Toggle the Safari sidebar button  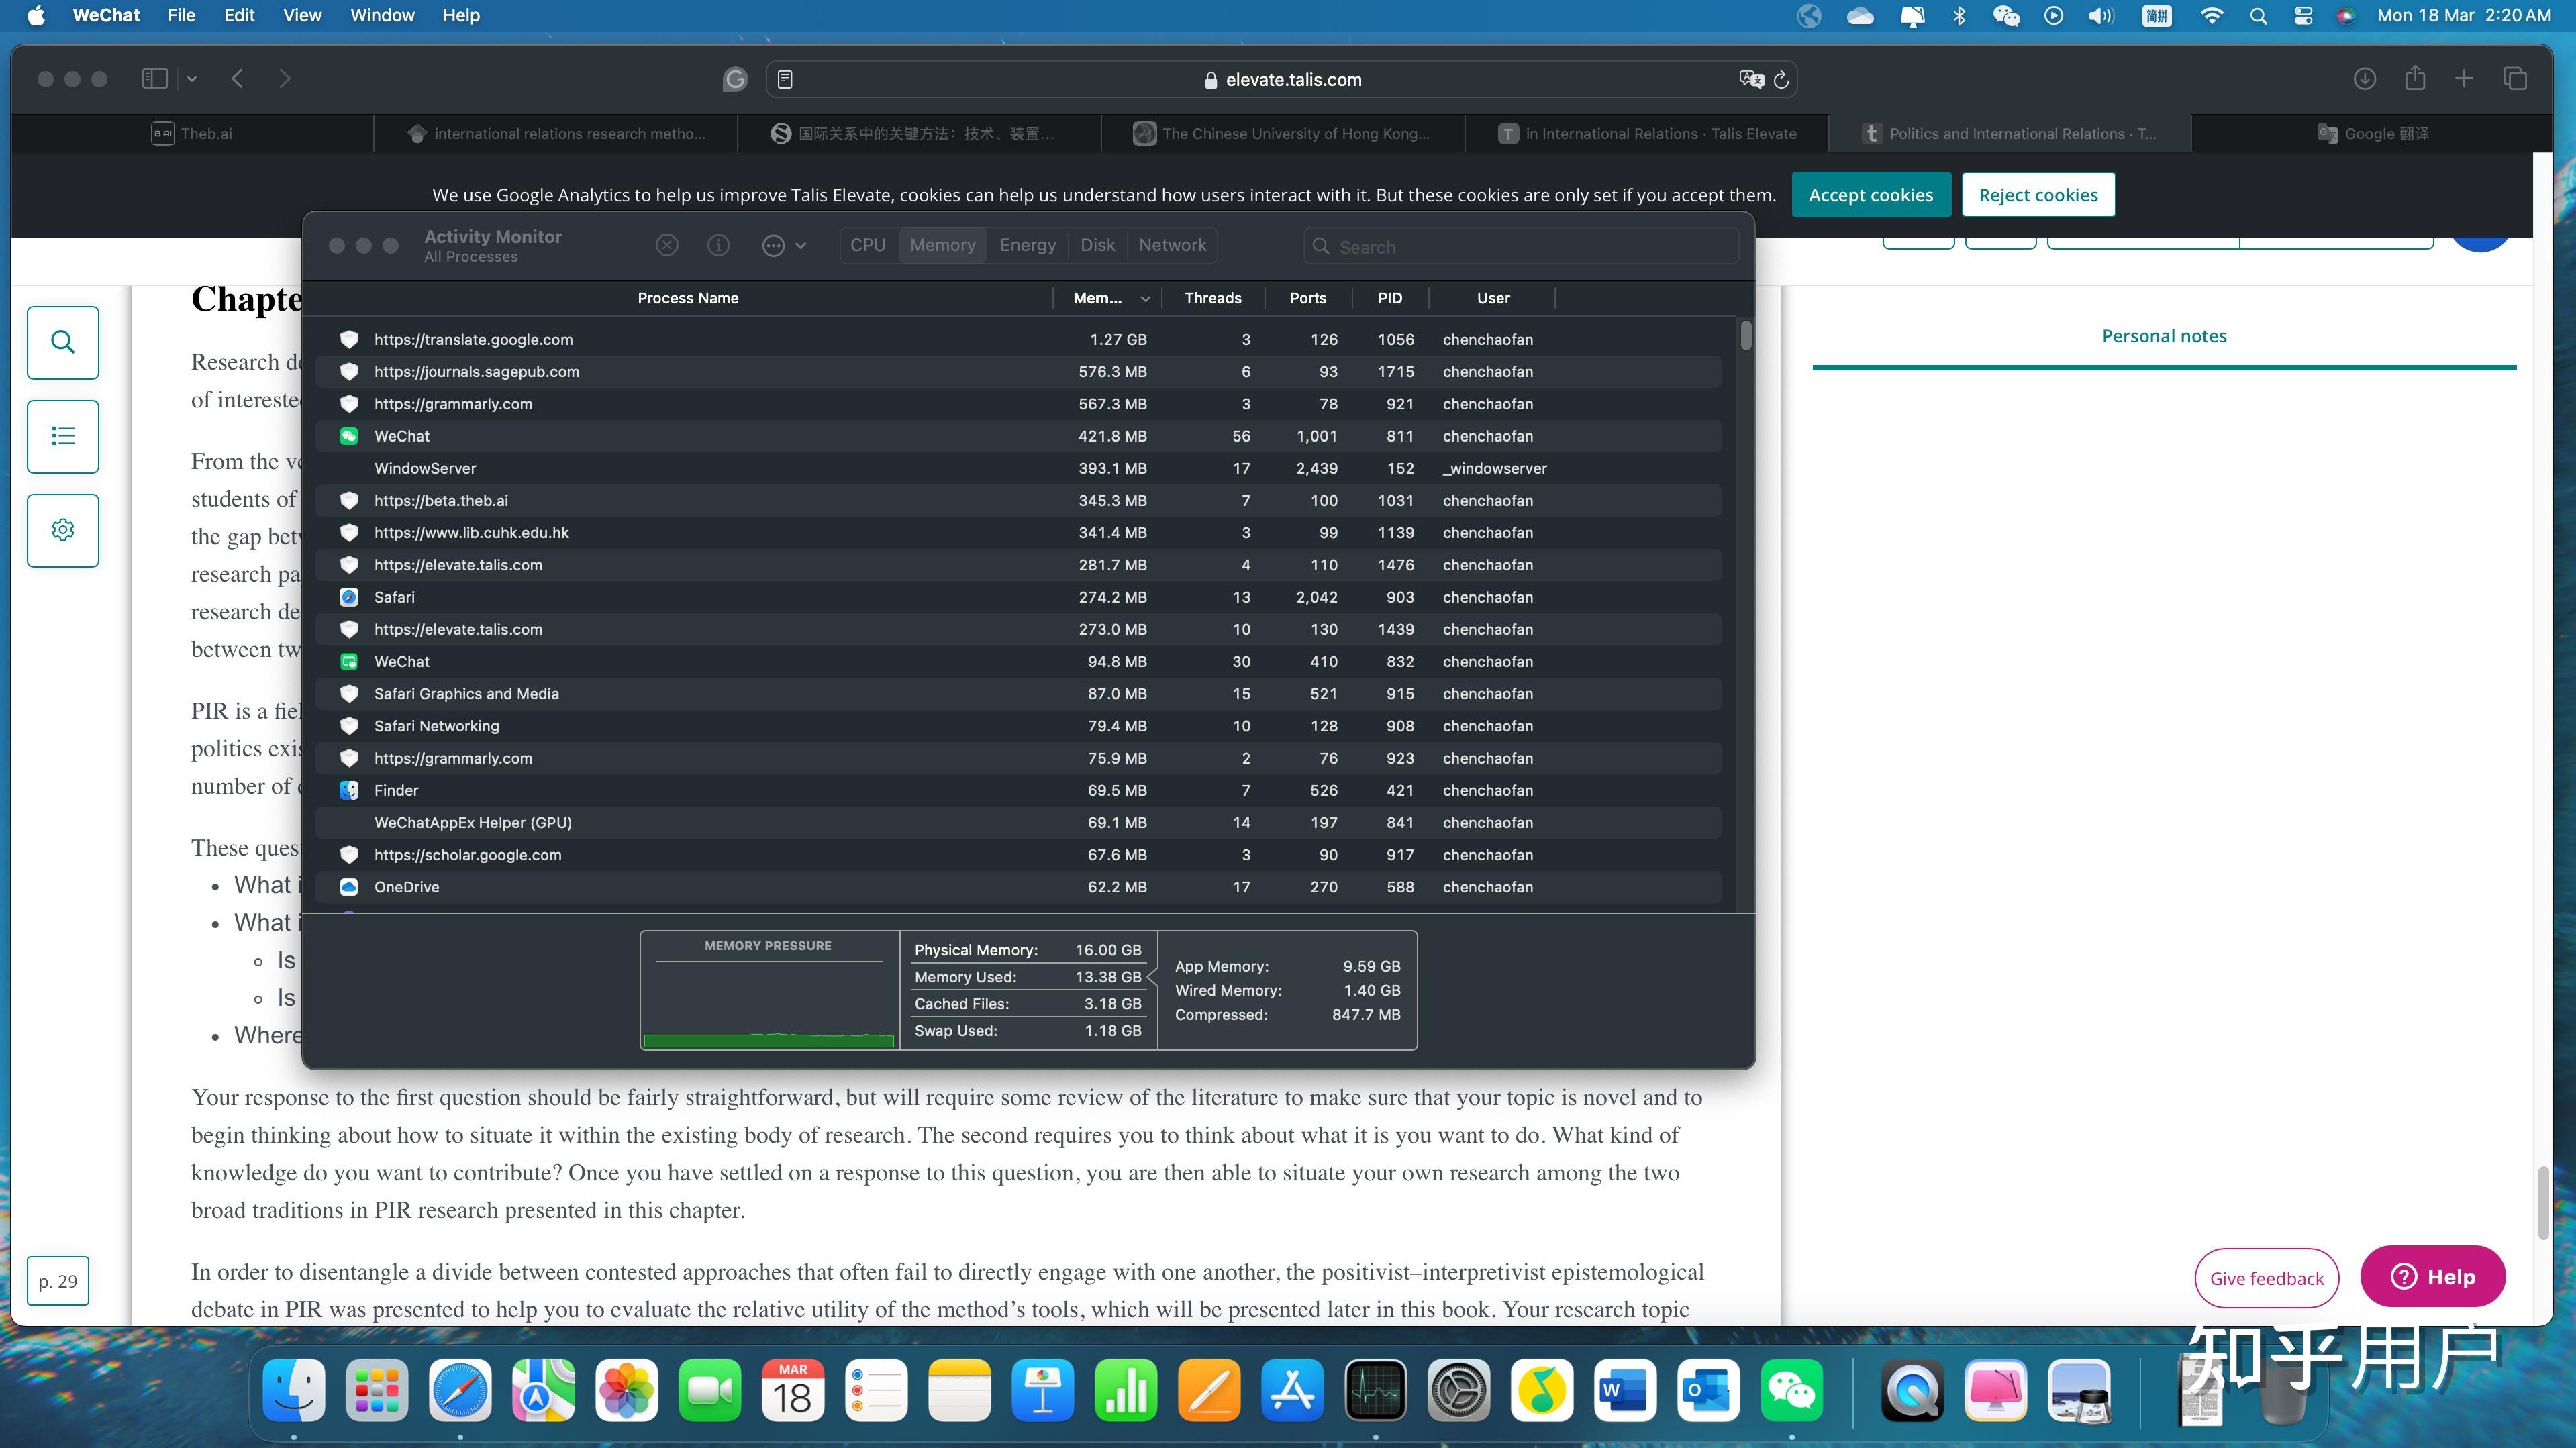155,78
